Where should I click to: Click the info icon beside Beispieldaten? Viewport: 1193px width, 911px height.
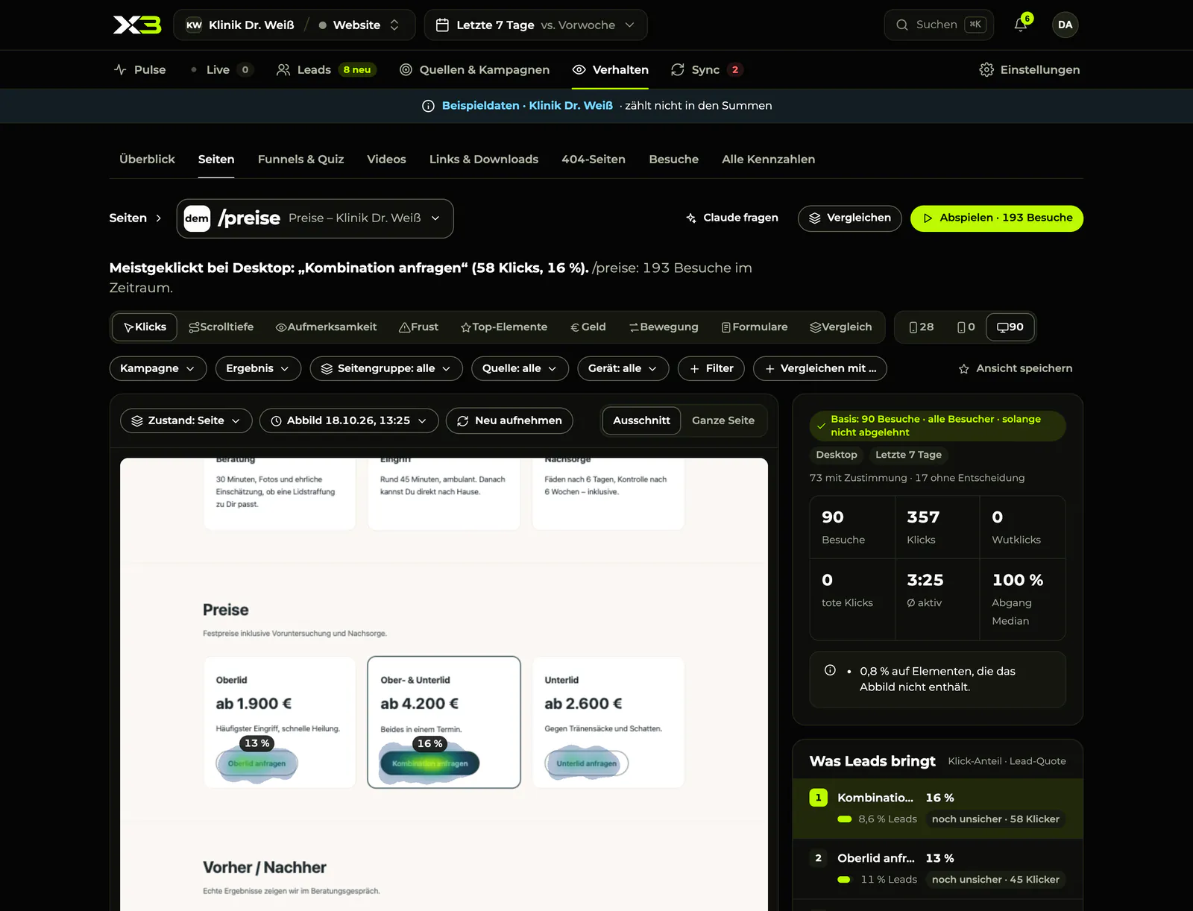click(428, 106)
